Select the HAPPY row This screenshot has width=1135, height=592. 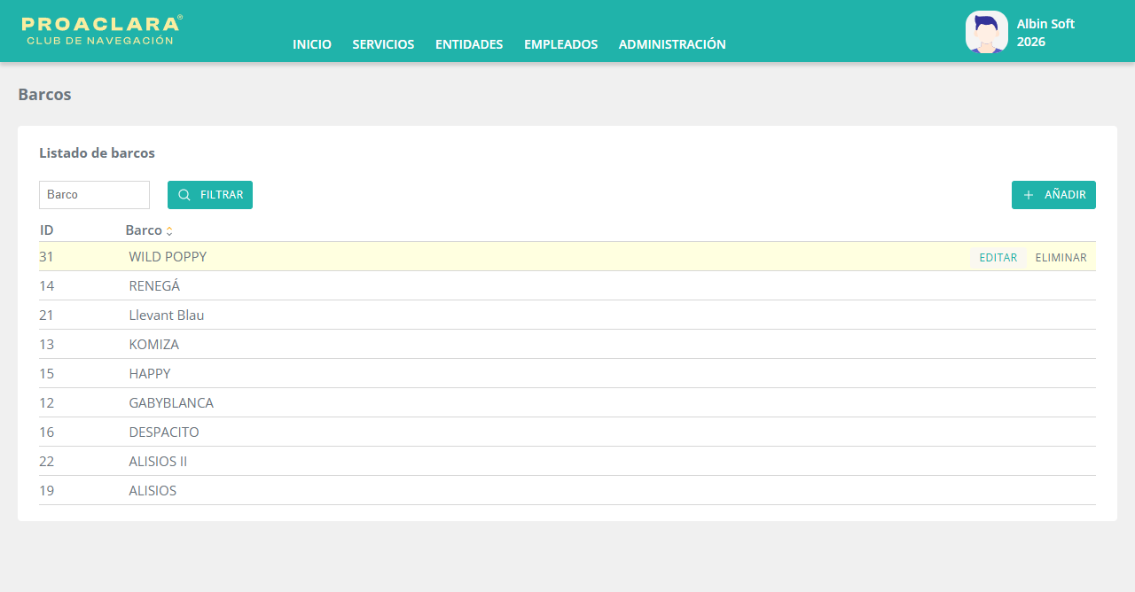567,374
